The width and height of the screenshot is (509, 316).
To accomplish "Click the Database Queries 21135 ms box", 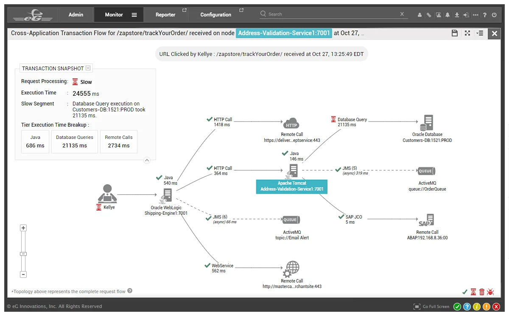I will click(75, 141).
